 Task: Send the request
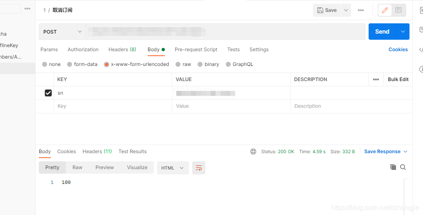pyautogui.click(x=382, y=32)
